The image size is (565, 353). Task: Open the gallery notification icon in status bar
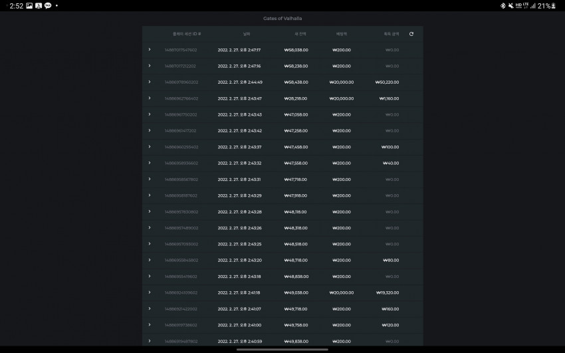click(29, 5)
